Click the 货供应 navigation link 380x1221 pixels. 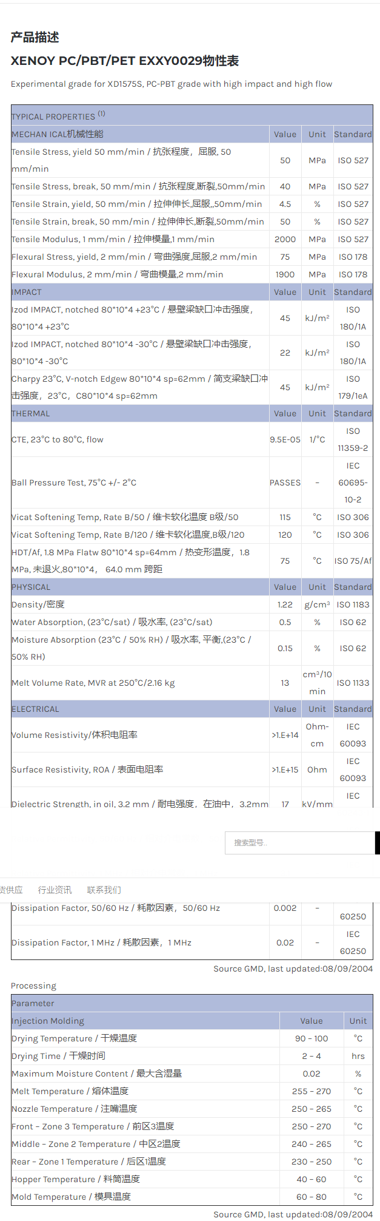click(11, 890)
